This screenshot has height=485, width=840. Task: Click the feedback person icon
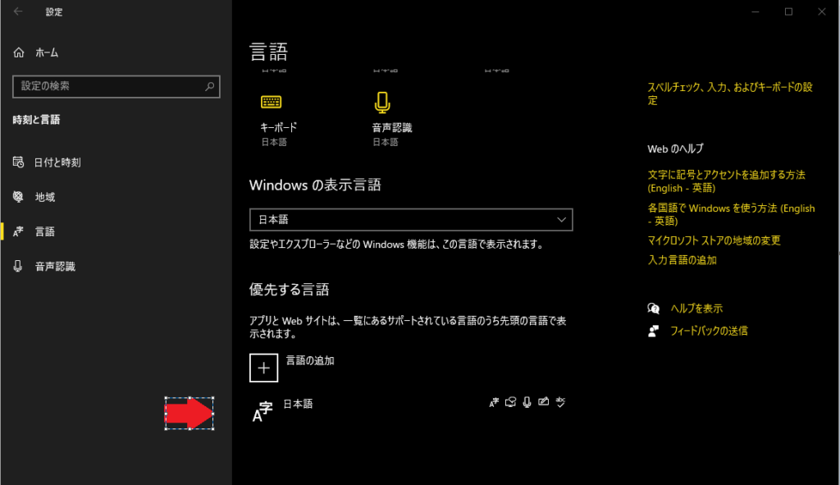point(653,331)
